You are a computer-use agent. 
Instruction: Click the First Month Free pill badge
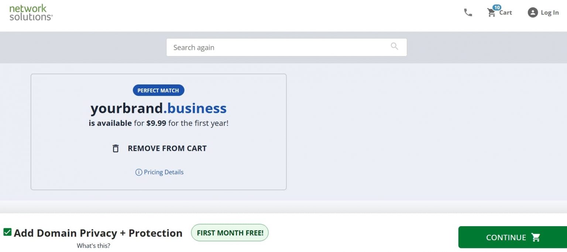coord(230,232)
